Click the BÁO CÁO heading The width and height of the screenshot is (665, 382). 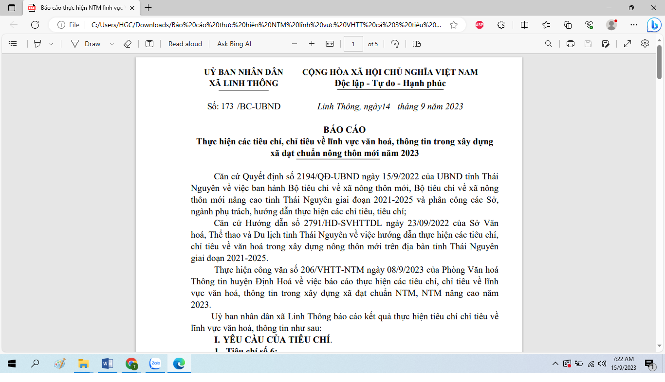[345, 130]
